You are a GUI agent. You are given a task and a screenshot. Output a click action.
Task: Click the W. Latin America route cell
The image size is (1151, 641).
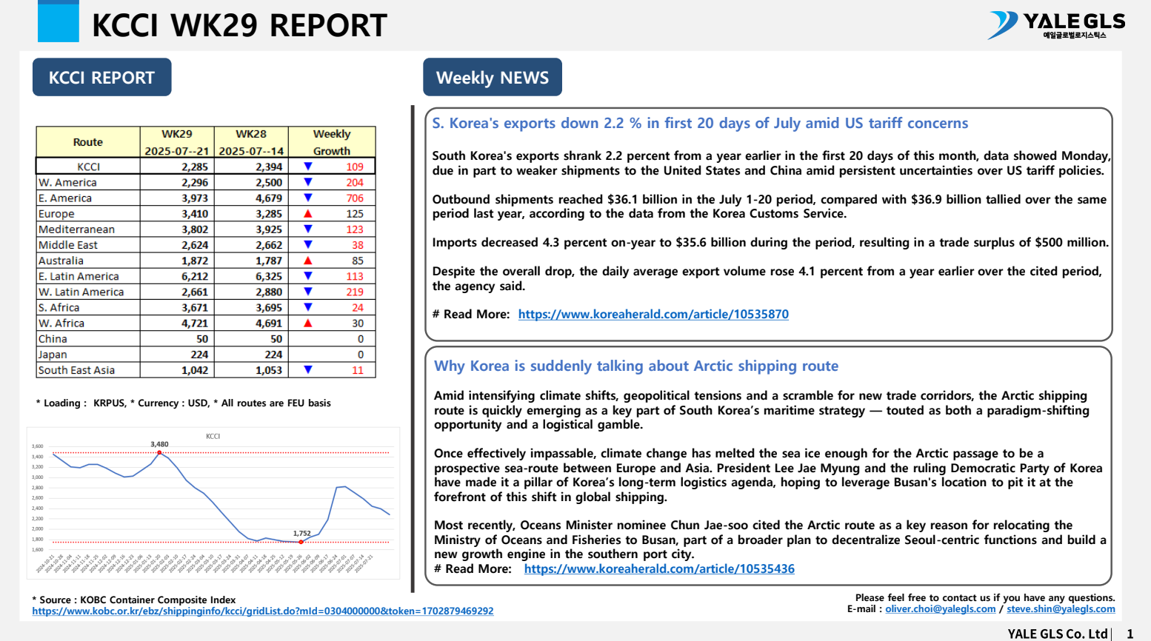88,292
